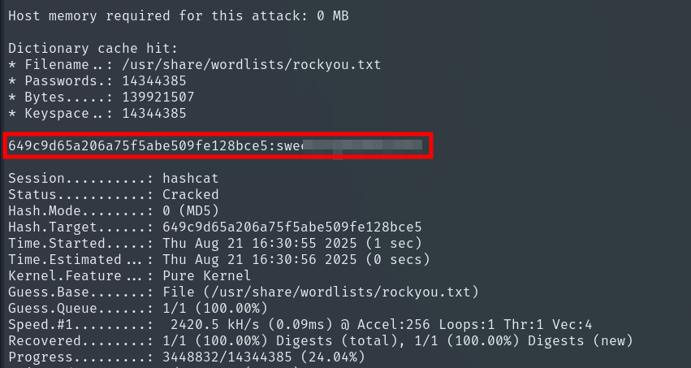Screen dimensions: 691x368
Task: Click the Hash.Mode value "0 (MD5)"
Action: (x=190, y=211)
